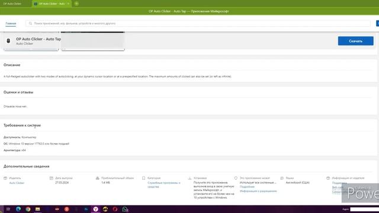The height and width of the screenshot is (213, 379).
Task: Open the yellow-black app icon in taskbar
Action: (105, 209)
